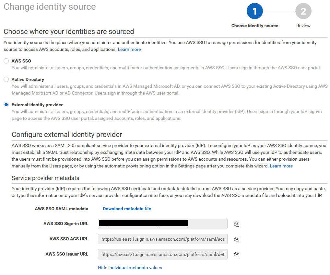Download the AWS SSO metadata file
330x275 pixels.
pos(127,209)
